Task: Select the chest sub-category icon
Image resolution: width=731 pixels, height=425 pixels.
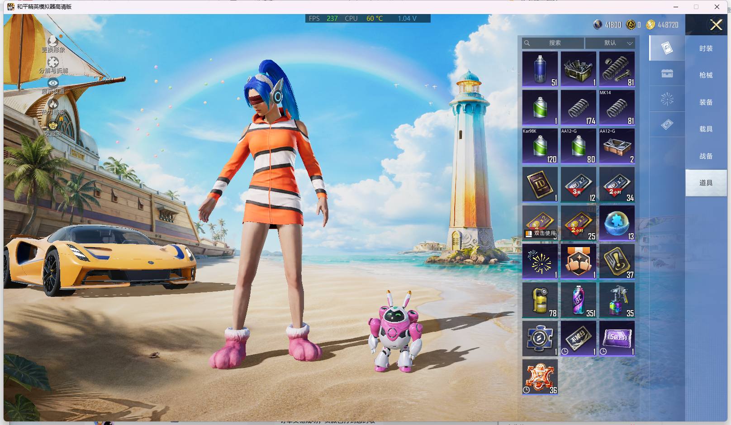Action: (x=667, y=73)
